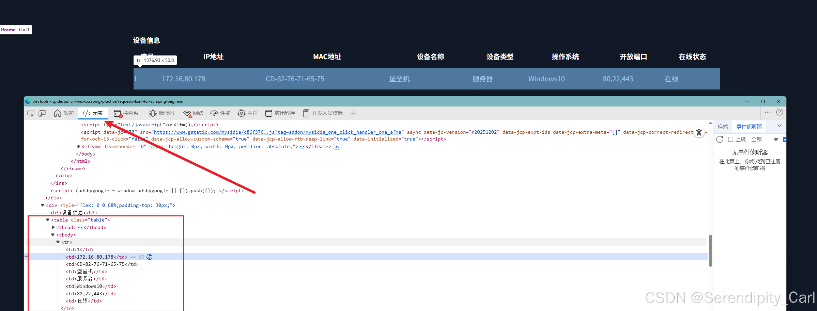Select the h3 设备信息 DOM line
Viewport: 817px width, 311px height.
point(74,213)
